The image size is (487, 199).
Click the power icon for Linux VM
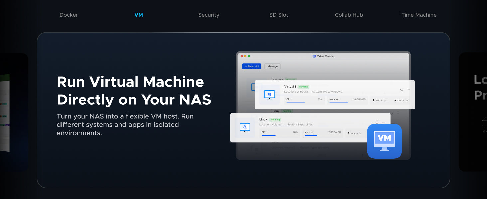pos(377,122)
